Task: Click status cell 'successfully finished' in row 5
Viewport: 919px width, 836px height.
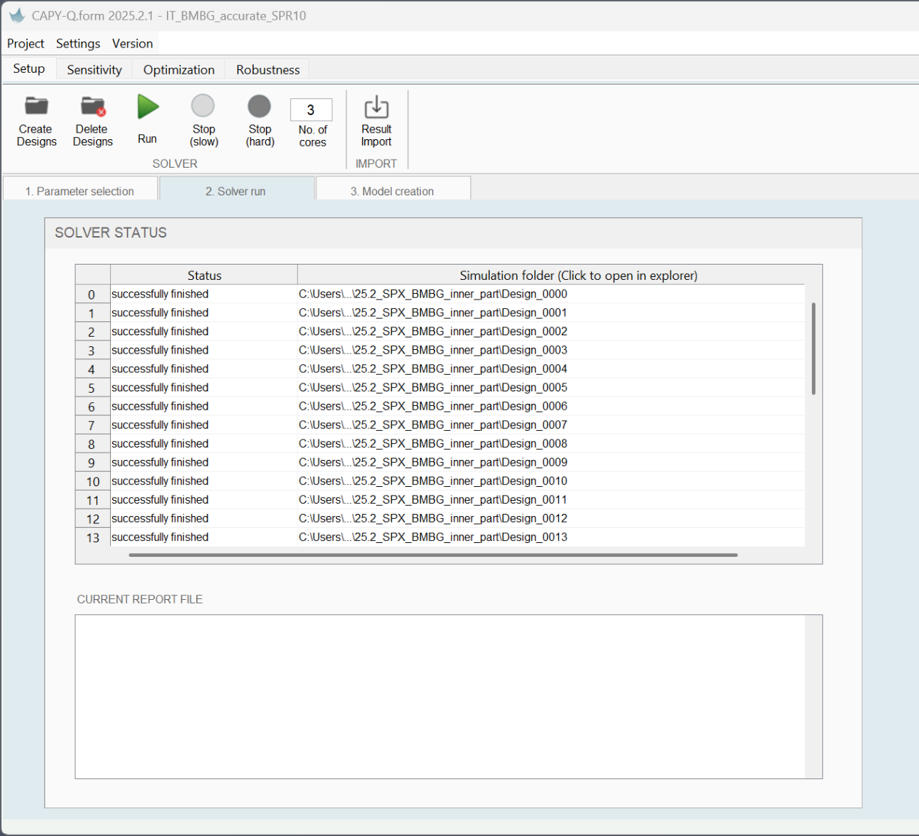Action: 204,388
